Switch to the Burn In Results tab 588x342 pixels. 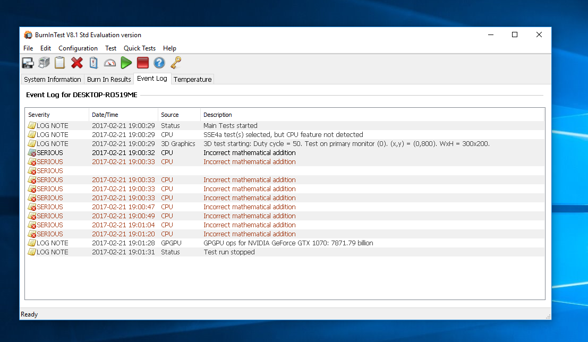[x=109, y=80]
